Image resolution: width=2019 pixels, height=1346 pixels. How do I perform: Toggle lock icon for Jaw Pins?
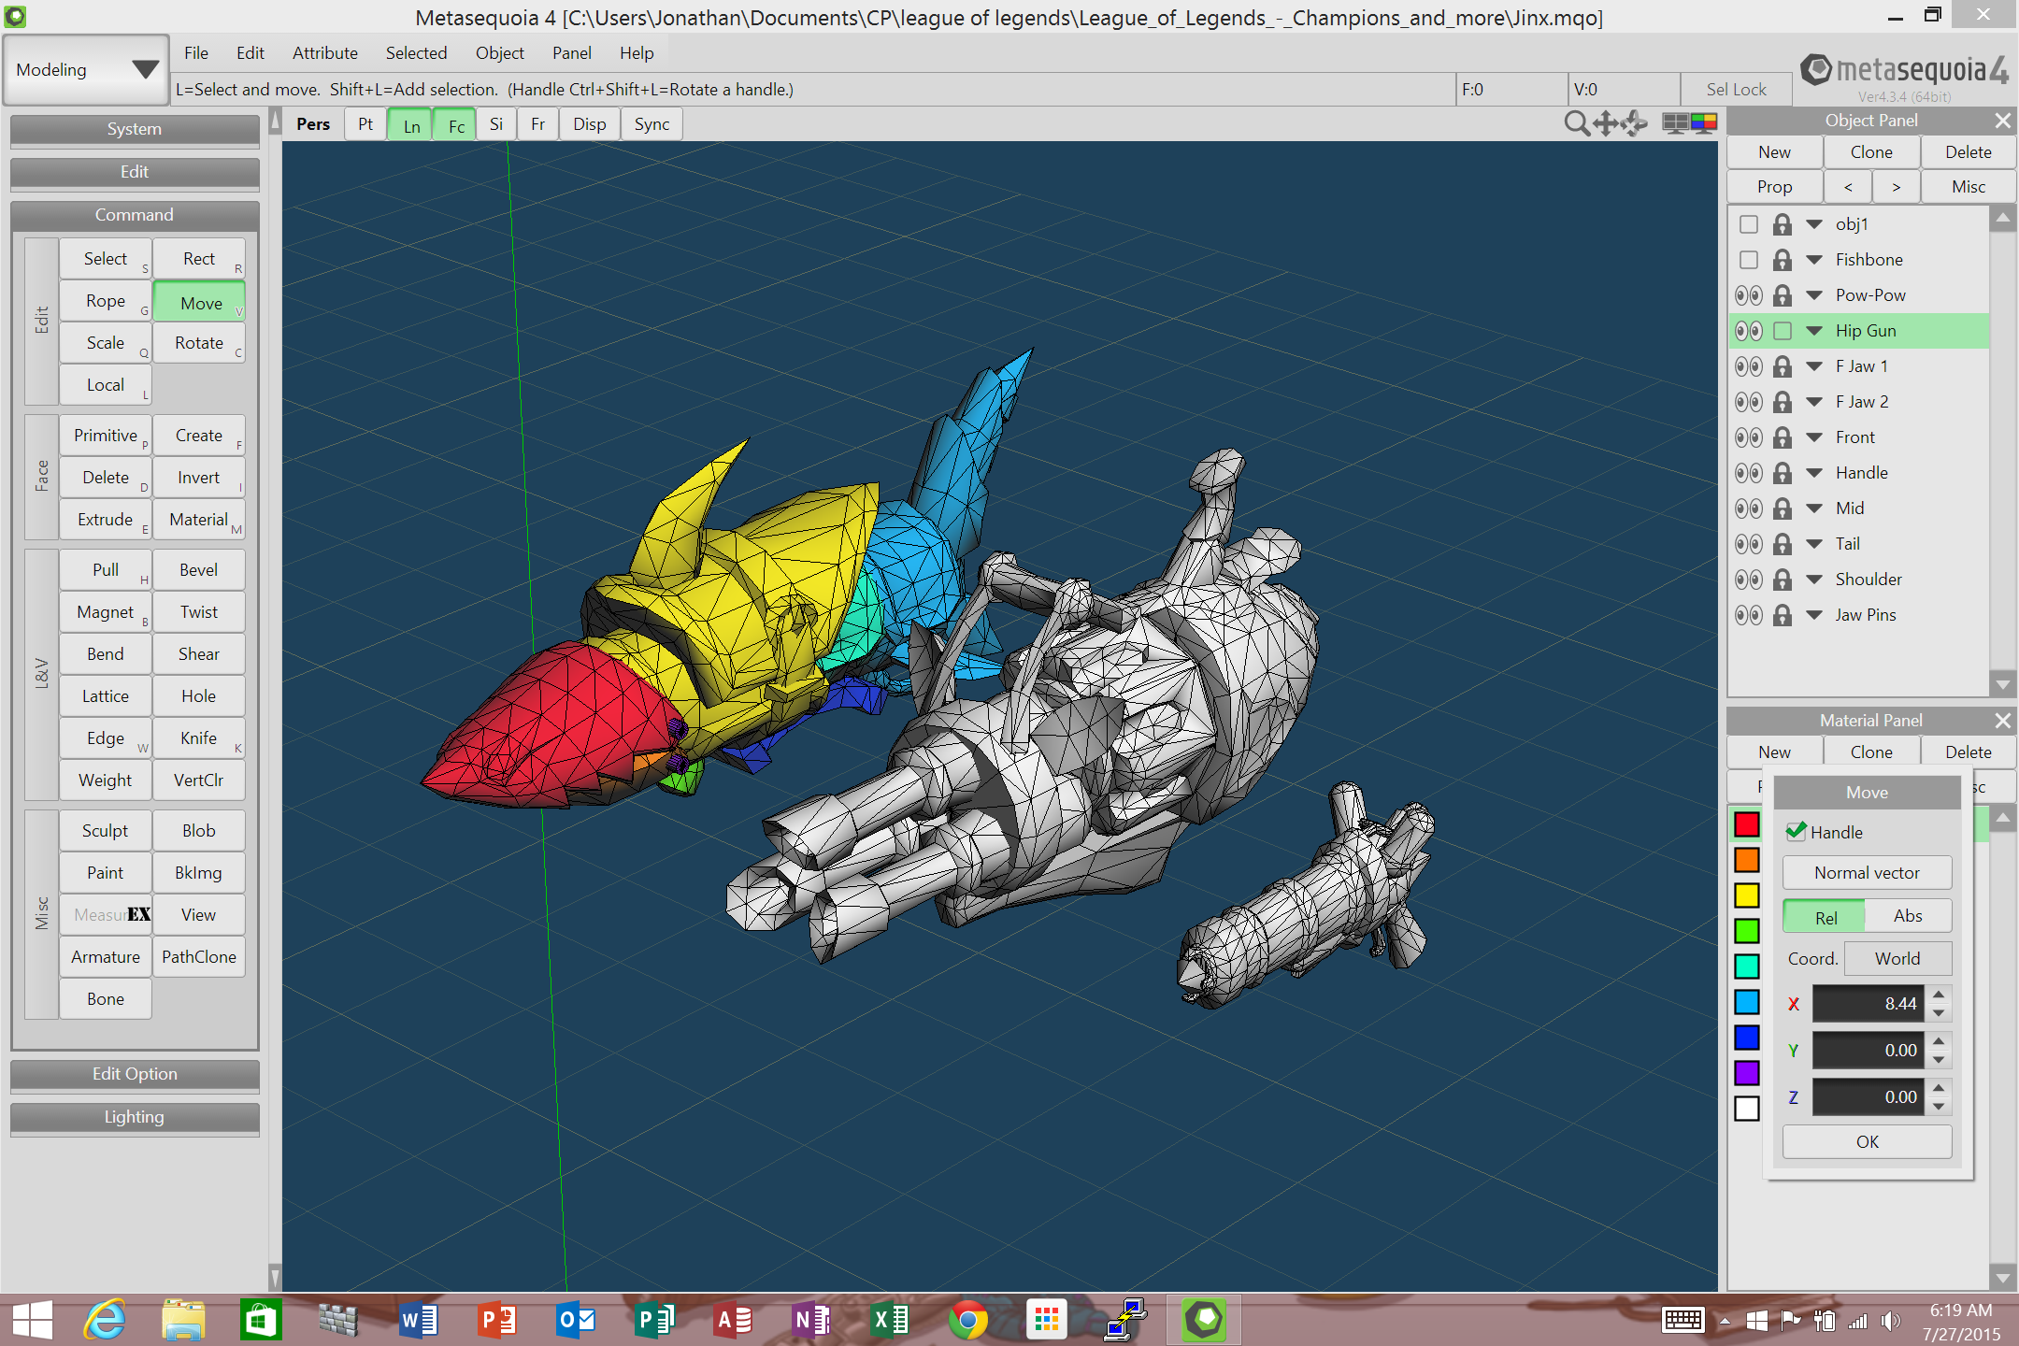coord(1783,615)
